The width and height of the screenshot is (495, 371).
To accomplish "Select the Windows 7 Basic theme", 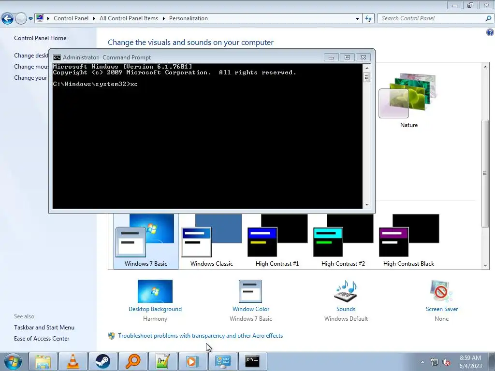I will (146, 241).
